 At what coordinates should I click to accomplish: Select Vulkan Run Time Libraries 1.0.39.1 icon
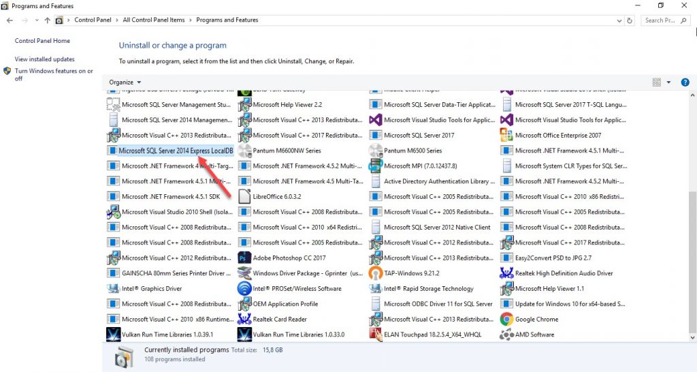pyautogui.click(x=114, y=335)
